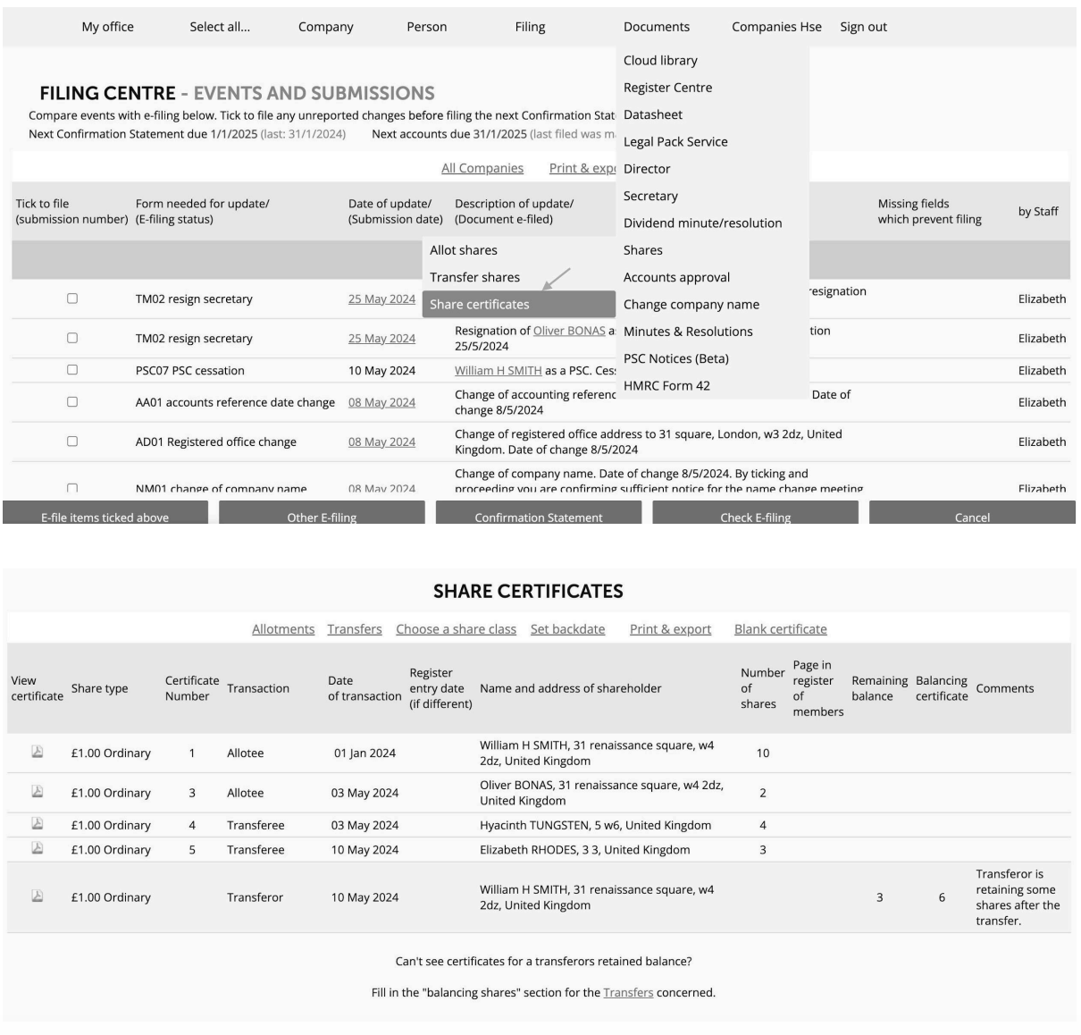Image resolution: width=1081 pixels, height=1035 pixels.
Task: Open All Companies link
Action: (482, 168)
